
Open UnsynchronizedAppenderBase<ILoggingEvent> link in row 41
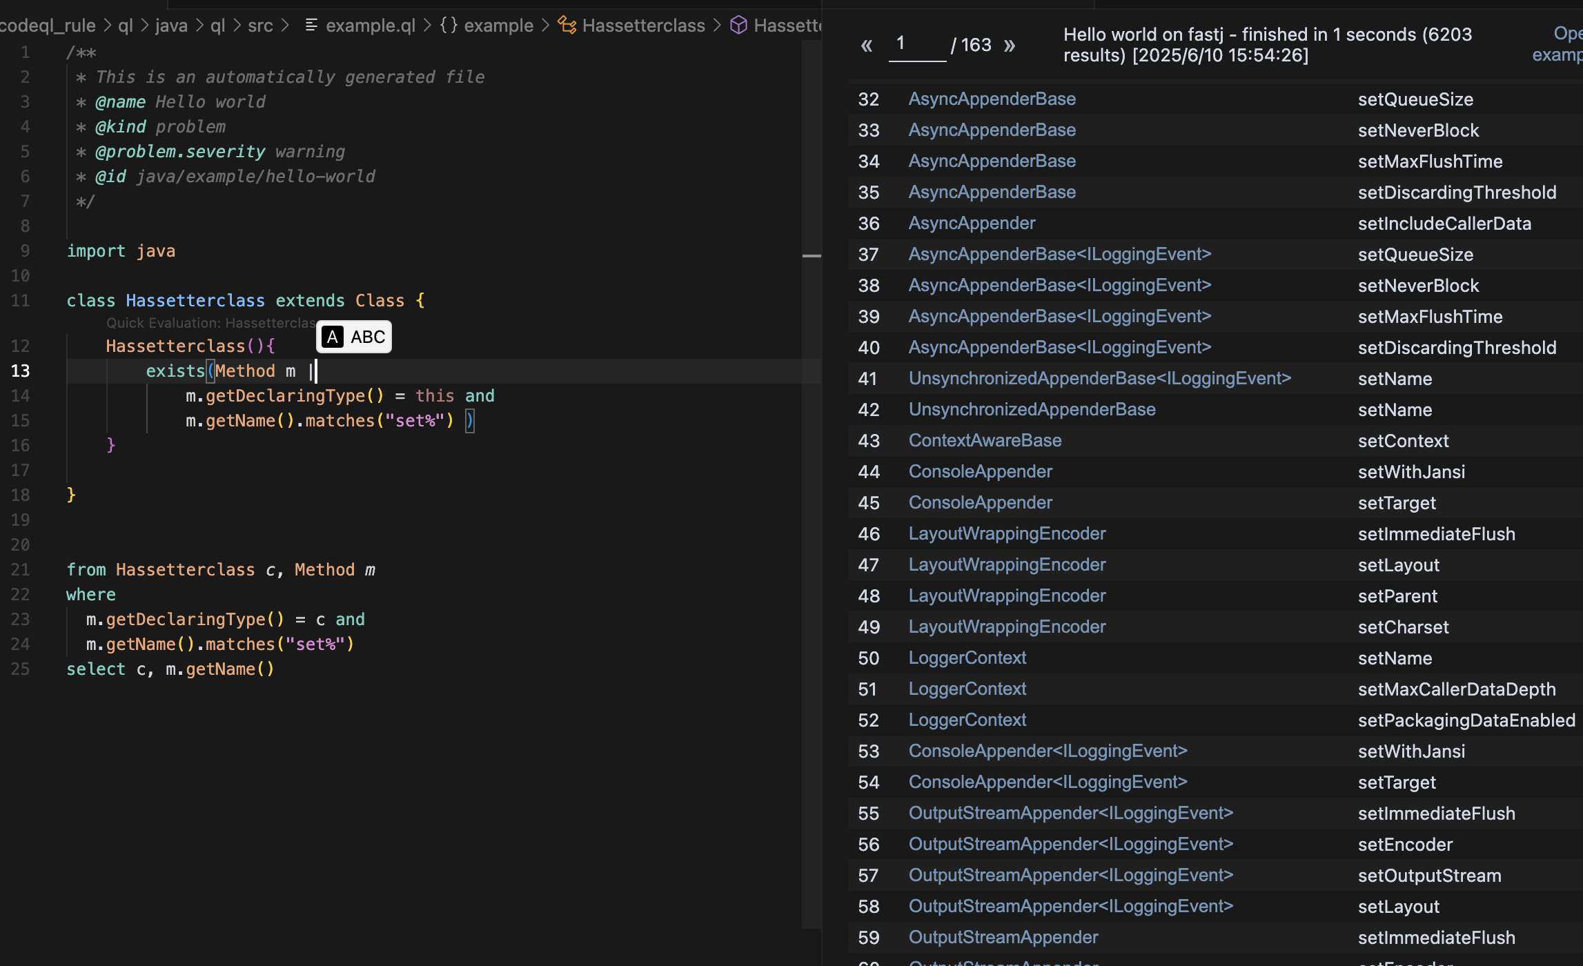click(x=1099, y=378)
